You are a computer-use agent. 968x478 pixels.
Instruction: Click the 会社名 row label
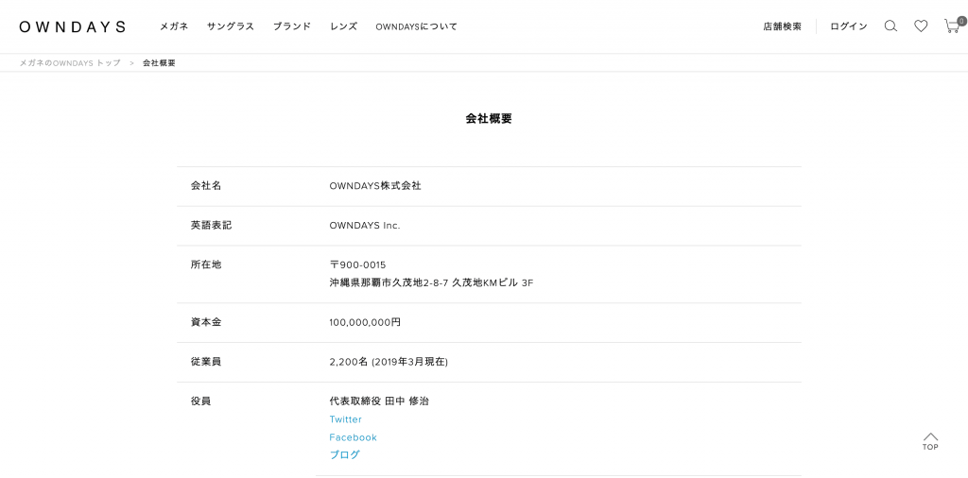point(206,186)
